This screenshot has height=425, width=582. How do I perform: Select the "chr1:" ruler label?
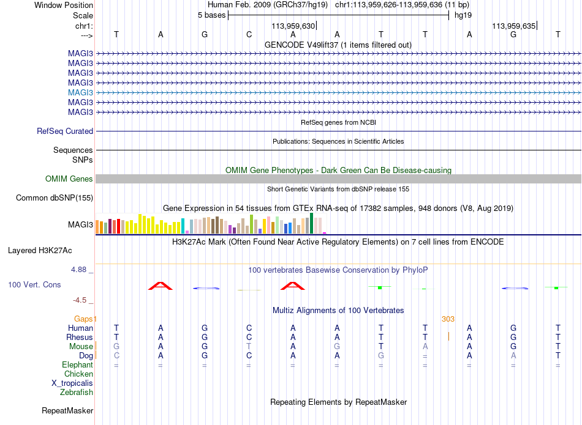click(84, 26)
